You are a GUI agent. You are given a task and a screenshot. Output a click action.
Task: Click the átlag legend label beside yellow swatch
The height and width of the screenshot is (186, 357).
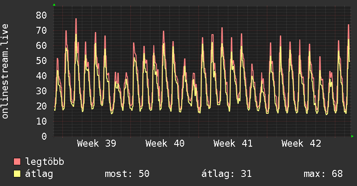pos(39,174)
